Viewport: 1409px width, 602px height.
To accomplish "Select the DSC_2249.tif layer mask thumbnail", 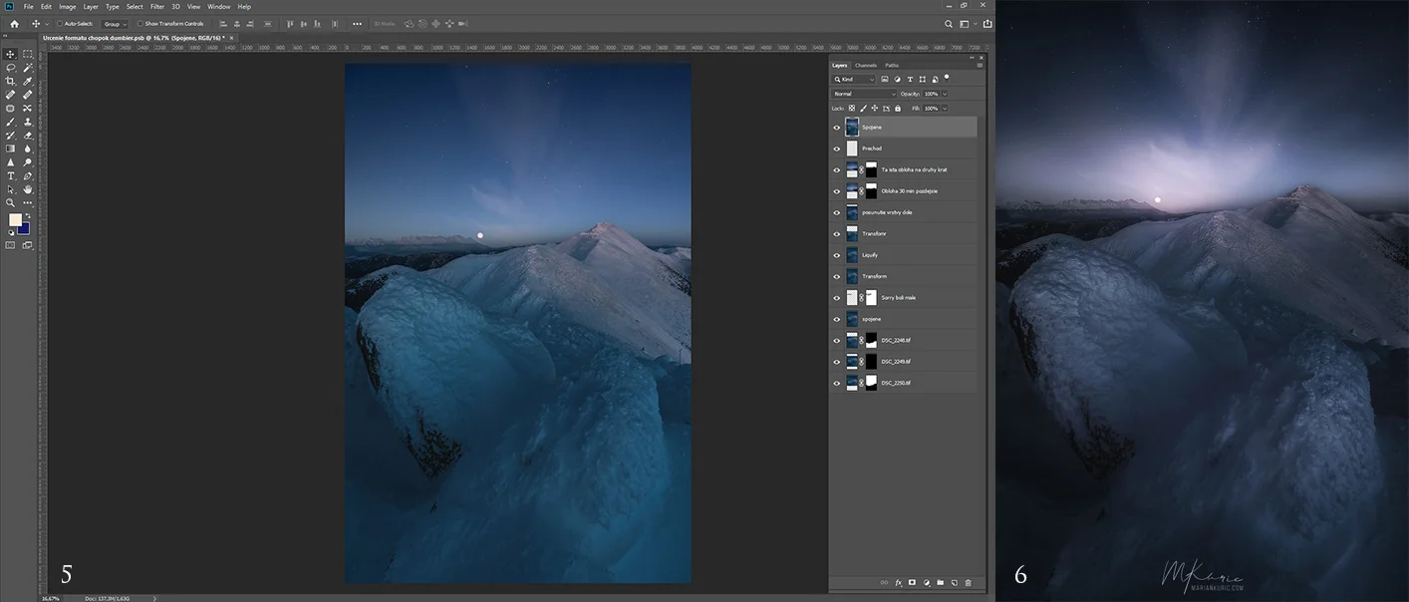I will pos(871,362).
